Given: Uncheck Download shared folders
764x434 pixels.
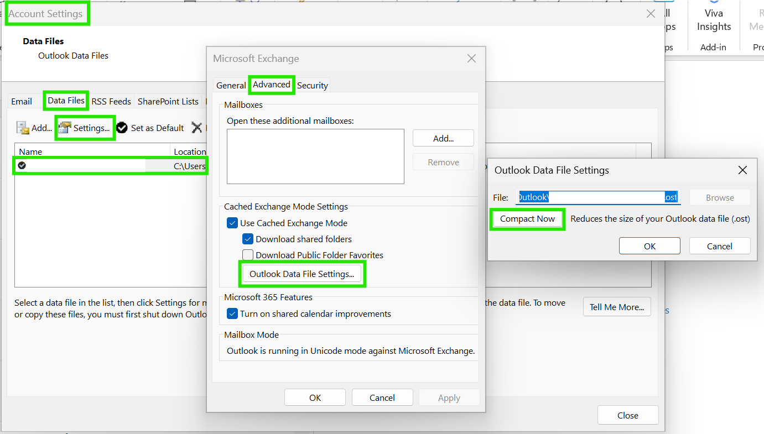Looking at the screenshot, I should click(x=248, y=239).
